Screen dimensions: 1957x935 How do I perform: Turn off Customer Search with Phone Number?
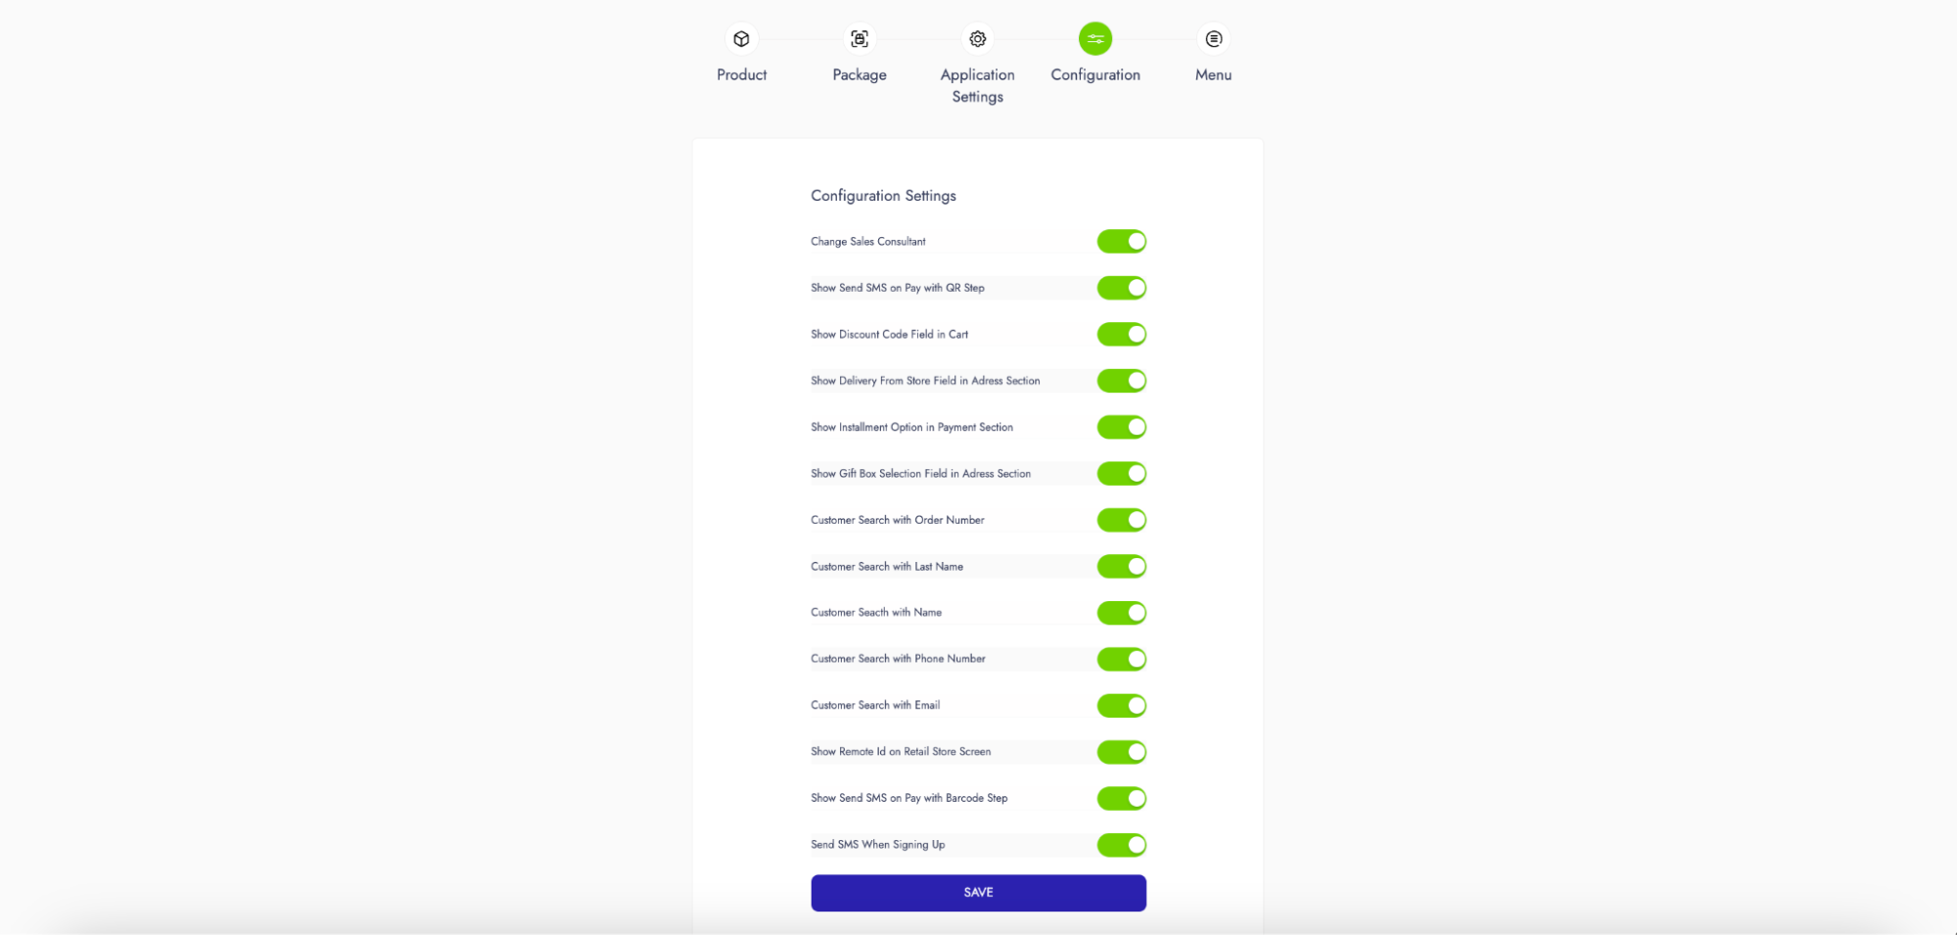[1121, 659]
